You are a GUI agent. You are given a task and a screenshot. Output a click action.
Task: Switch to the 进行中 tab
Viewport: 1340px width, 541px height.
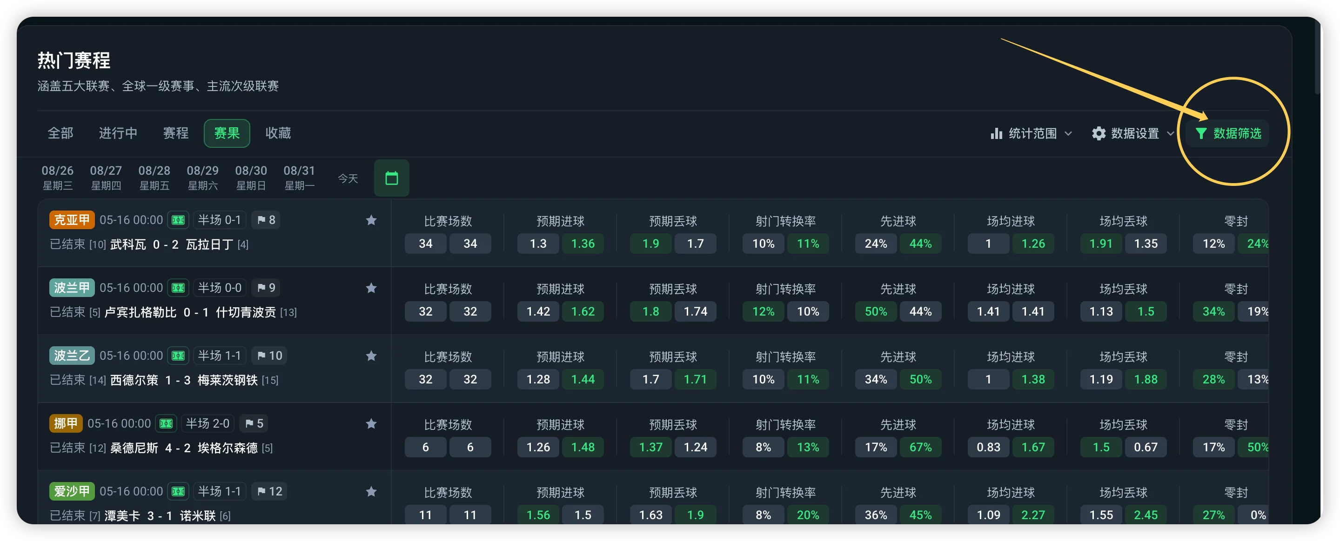point(118,133)
